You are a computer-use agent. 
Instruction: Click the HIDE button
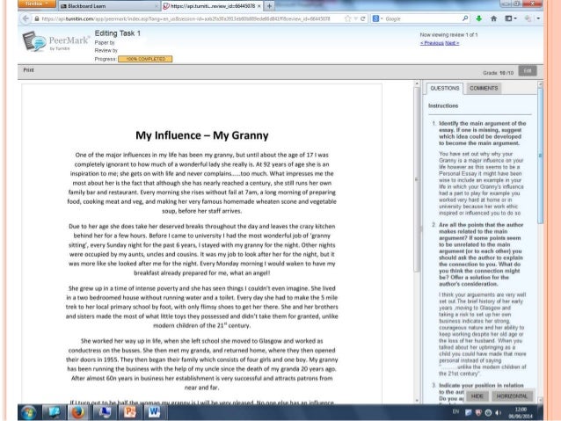point(477,396)
